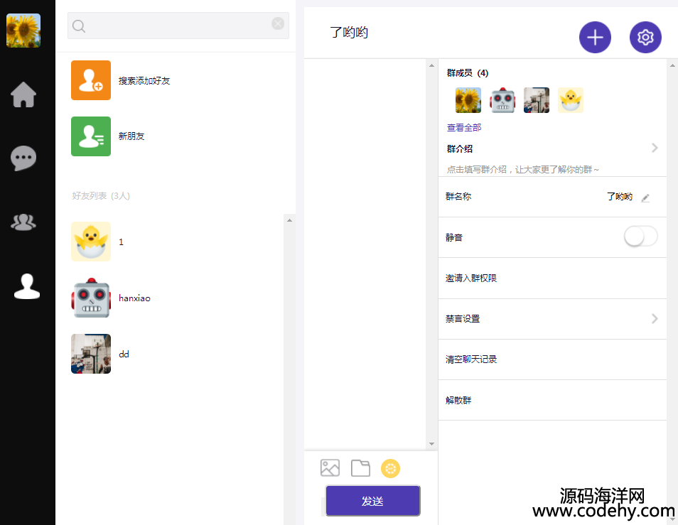This screenshot has width=678, height=525.
Task: Click the up arrow of chat scrollbar
Action: [431, 65]
